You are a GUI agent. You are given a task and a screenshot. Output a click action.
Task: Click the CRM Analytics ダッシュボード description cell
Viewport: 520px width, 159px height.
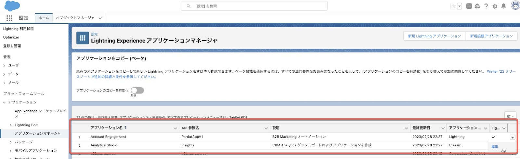click(x=322, y=145)
